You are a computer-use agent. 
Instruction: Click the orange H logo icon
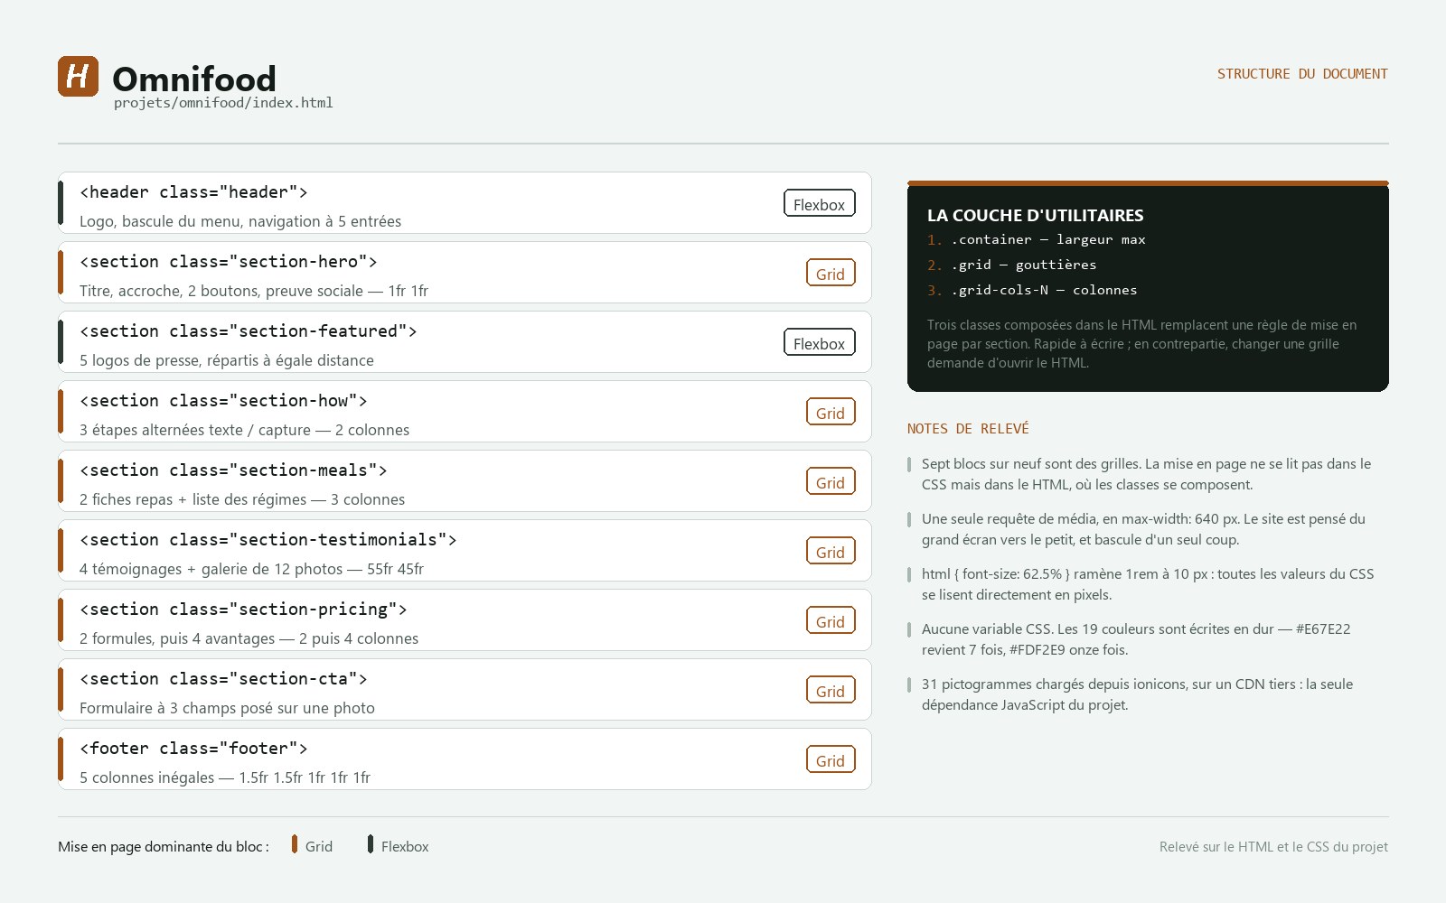[78, 76]
